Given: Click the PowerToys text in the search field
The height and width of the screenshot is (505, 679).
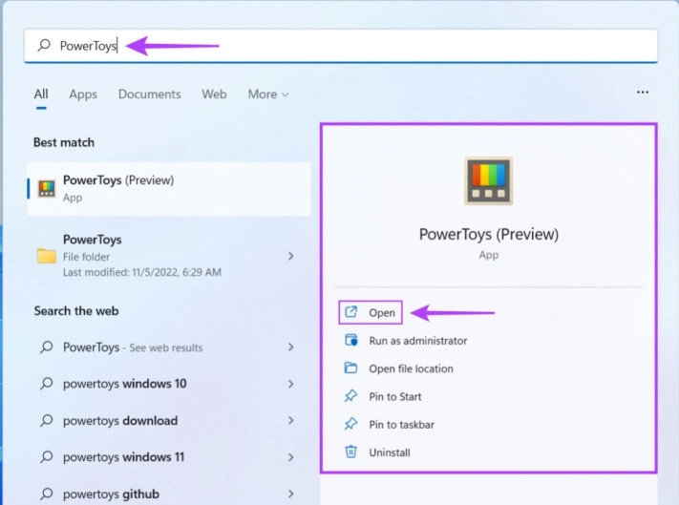Looking at the screenshot, I should click(89, 46).
